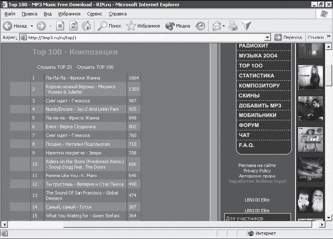Stop page loading with the Stop icon
This screenshot has width=333, height=239.
tap(60, 26)
